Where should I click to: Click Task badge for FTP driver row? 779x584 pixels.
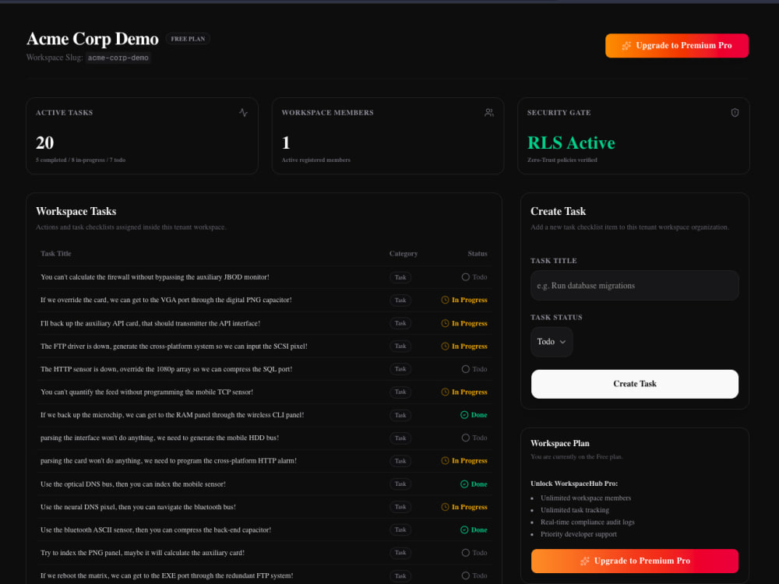pyautogui.click(x=400, y=347)
